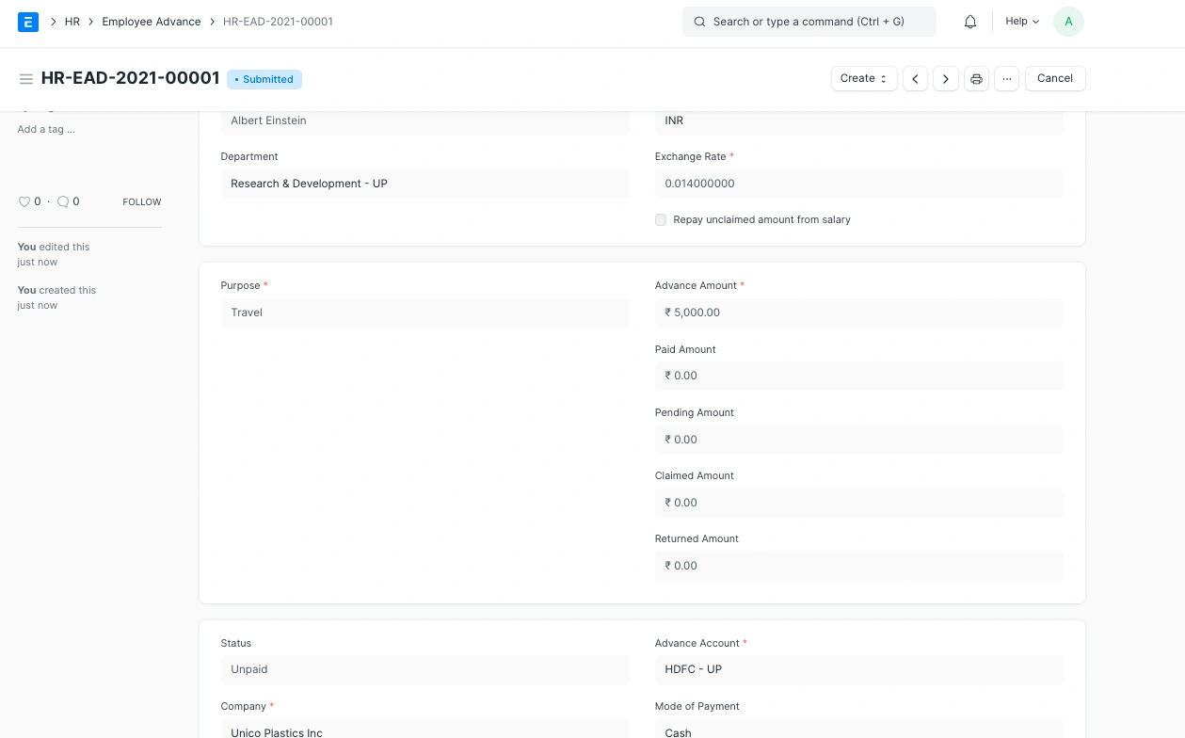This screenshot has height=738, width=1185.
Task: Open the Help dropdown menu
Action: click(1021, 22)
